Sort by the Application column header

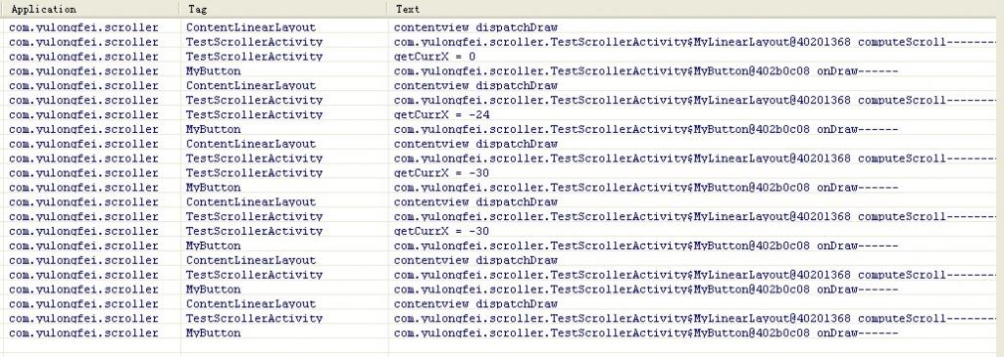[89, 9]
